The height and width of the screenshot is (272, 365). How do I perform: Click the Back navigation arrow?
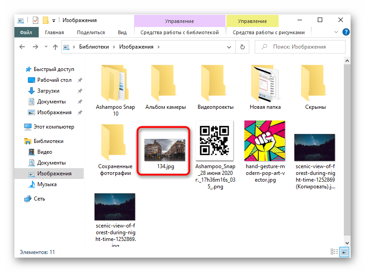point(23,47)
